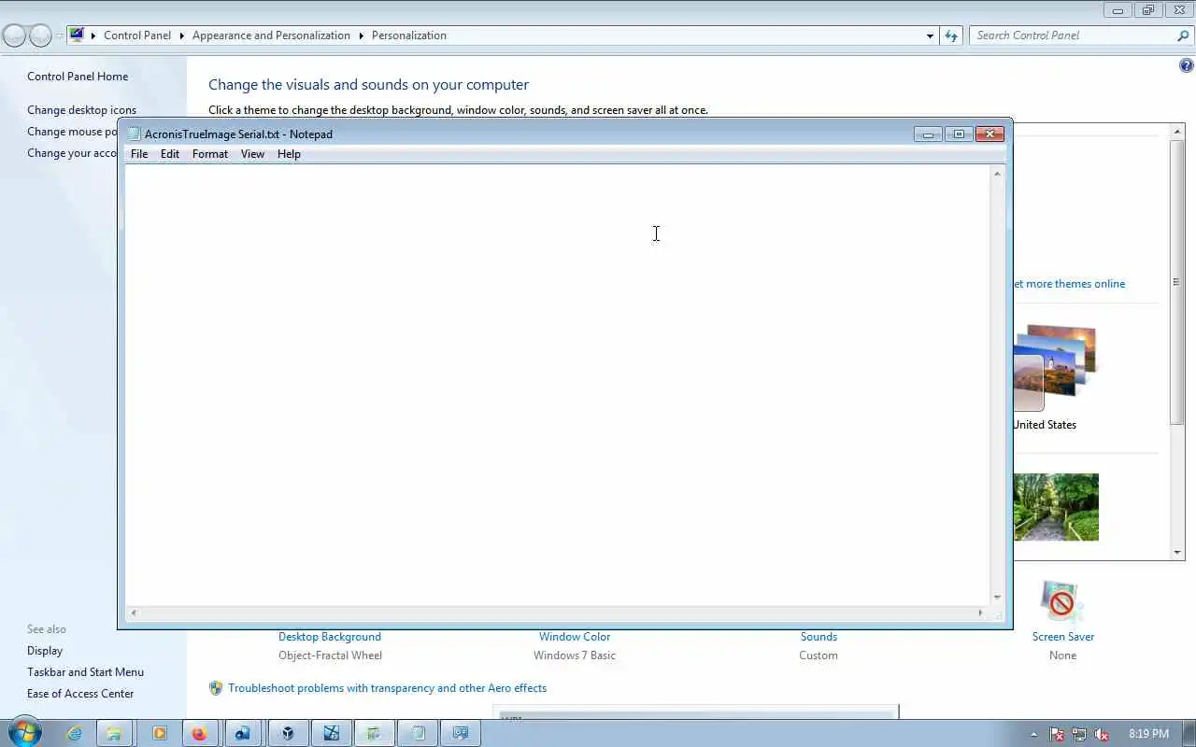Open Window Color settings
The height and width of the screenshot is (747, 1196).
[x=575, y=637]
